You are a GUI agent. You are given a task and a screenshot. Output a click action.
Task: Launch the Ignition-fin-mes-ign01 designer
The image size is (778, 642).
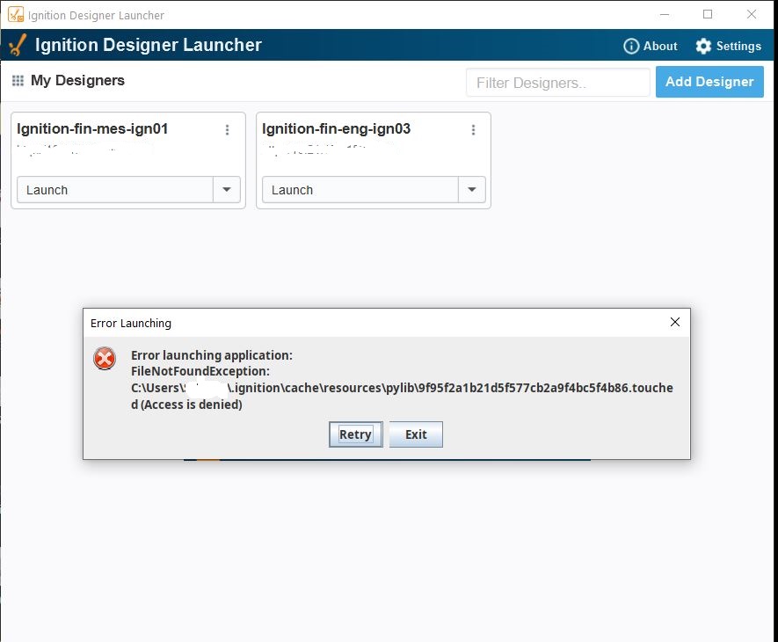(115, 190)
